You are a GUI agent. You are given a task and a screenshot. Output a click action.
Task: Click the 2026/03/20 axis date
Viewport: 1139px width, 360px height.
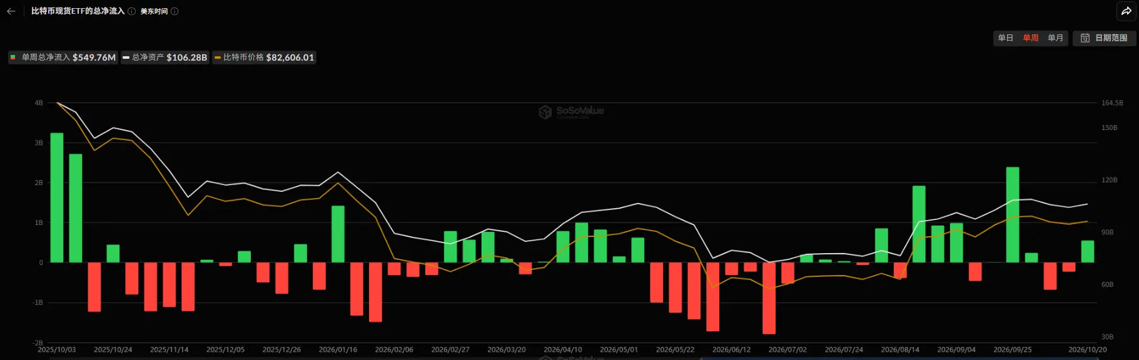click(x=507, y=350)
